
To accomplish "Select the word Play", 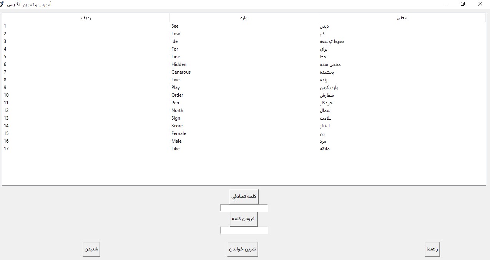I will pyautogui.click(x=176, y=87).
